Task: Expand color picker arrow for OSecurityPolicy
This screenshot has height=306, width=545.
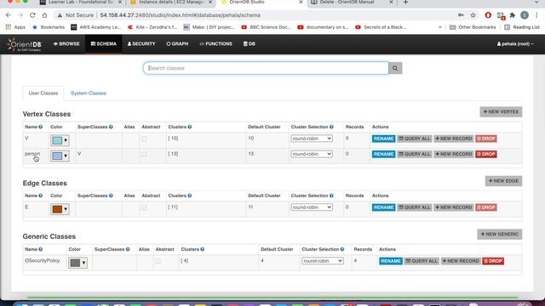Action: pos(83,263)
